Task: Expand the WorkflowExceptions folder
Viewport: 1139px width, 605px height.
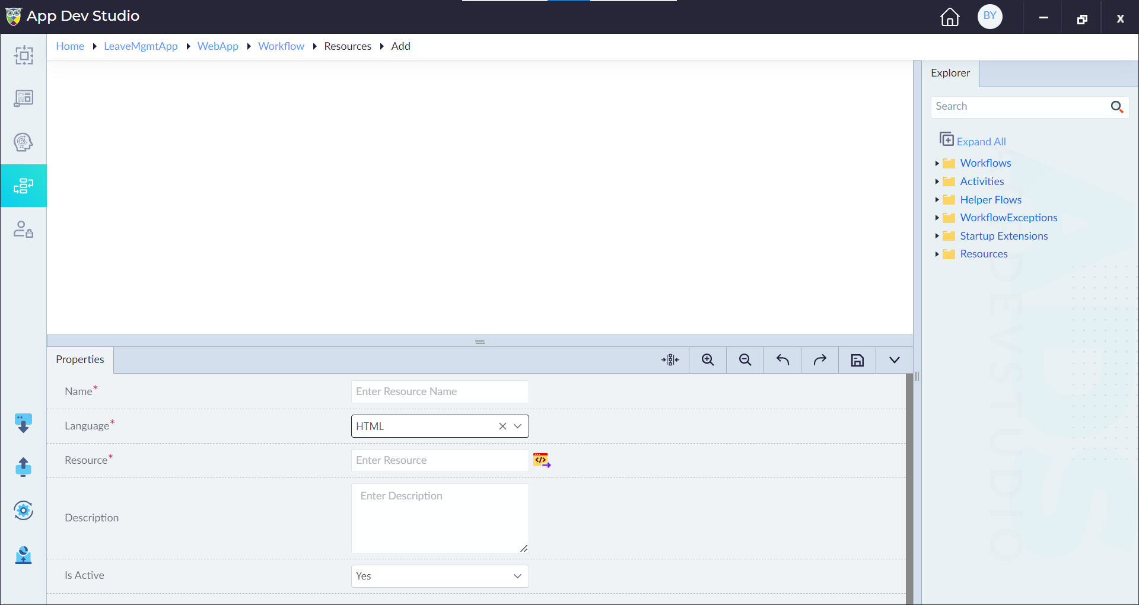Action: point(937,218)
